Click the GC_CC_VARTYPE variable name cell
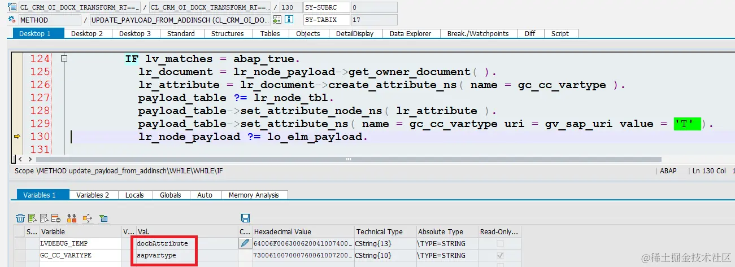 [x=80, y=256]
